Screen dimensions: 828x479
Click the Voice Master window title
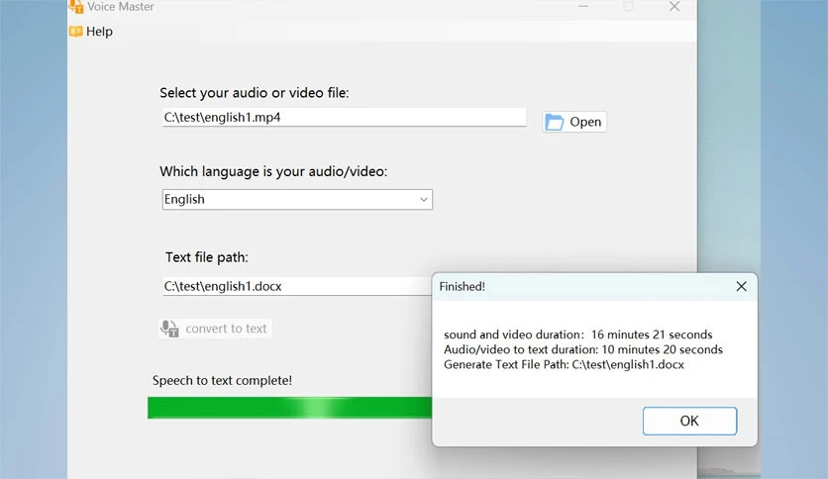pos(121,7)
